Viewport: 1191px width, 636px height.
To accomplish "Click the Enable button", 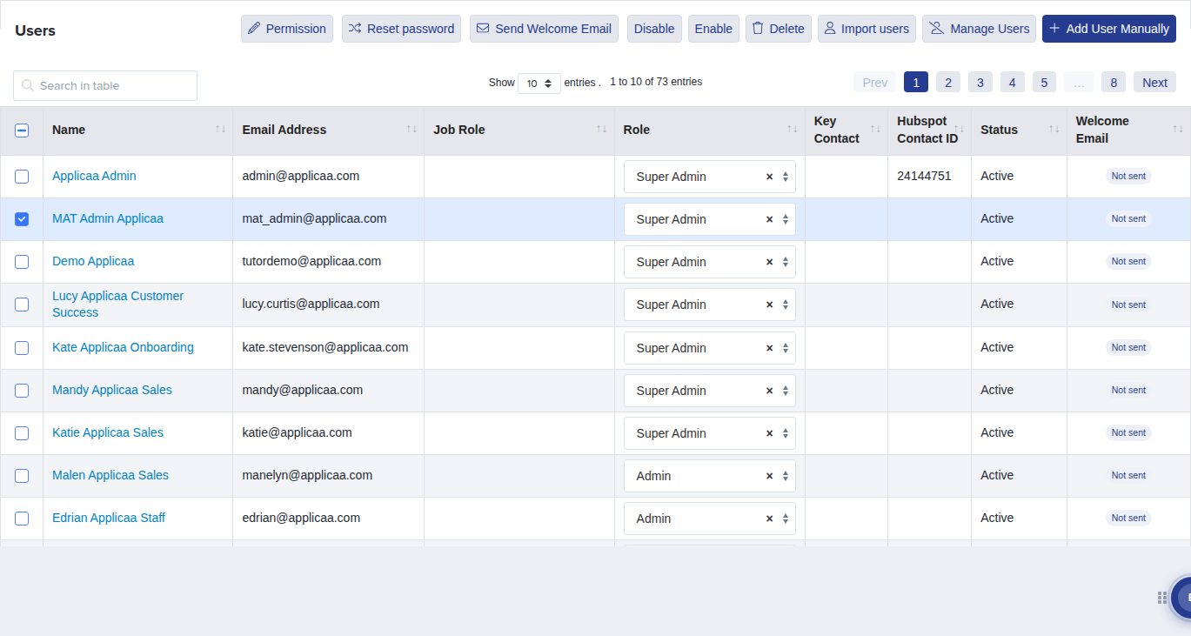I will (x=713, y=29).
